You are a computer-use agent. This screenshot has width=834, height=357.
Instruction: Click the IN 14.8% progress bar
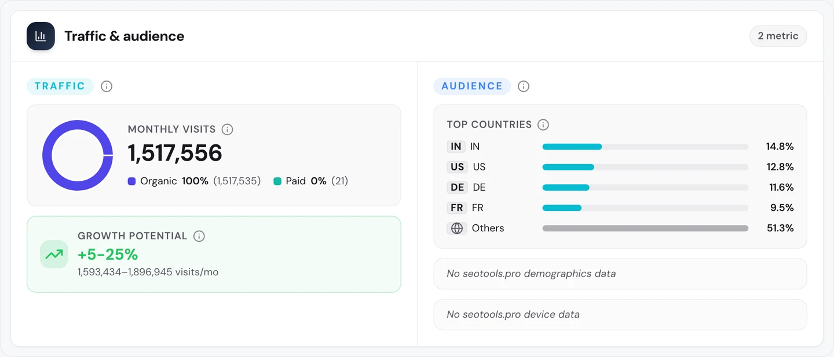coord(645,147)
